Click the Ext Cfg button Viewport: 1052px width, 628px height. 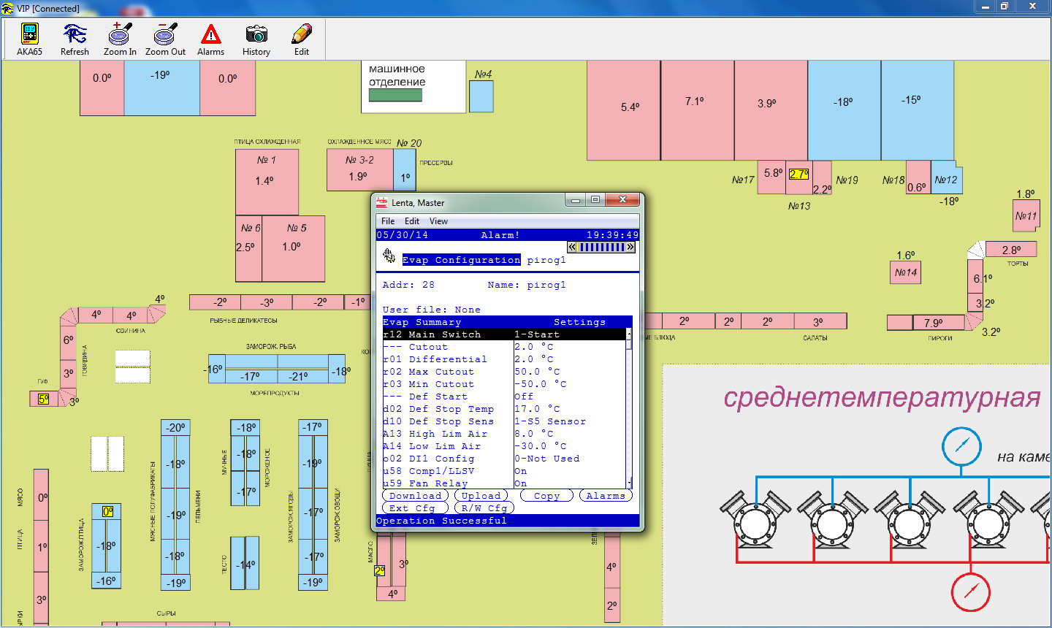415,508
